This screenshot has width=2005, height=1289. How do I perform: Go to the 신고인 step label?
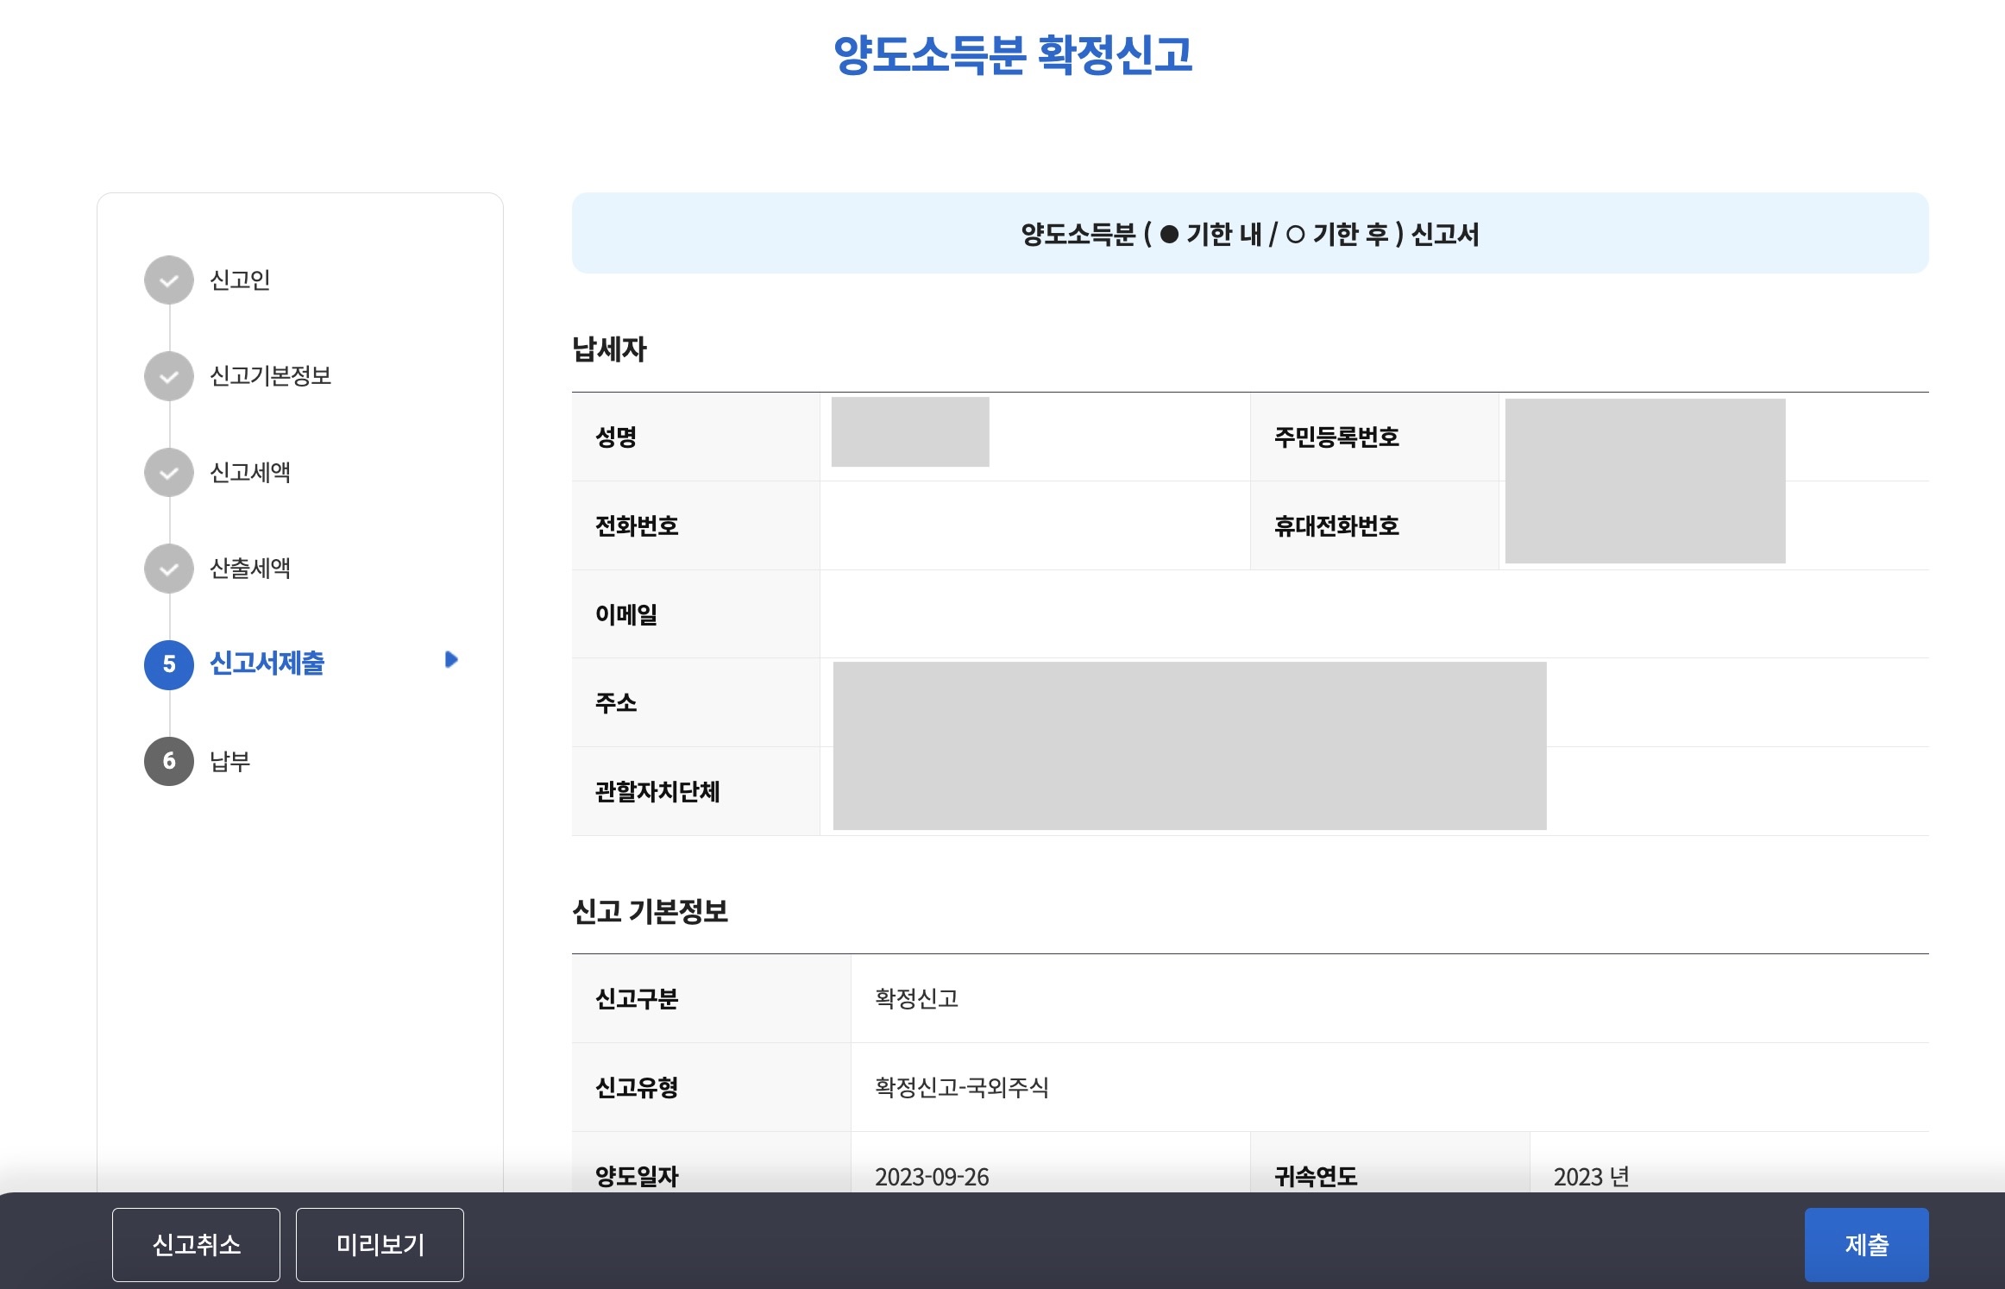point(240,280)
